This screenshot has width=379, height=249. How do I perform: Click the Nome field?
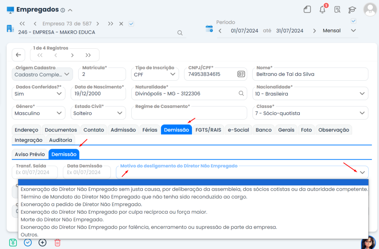click(x=310, y=74)
